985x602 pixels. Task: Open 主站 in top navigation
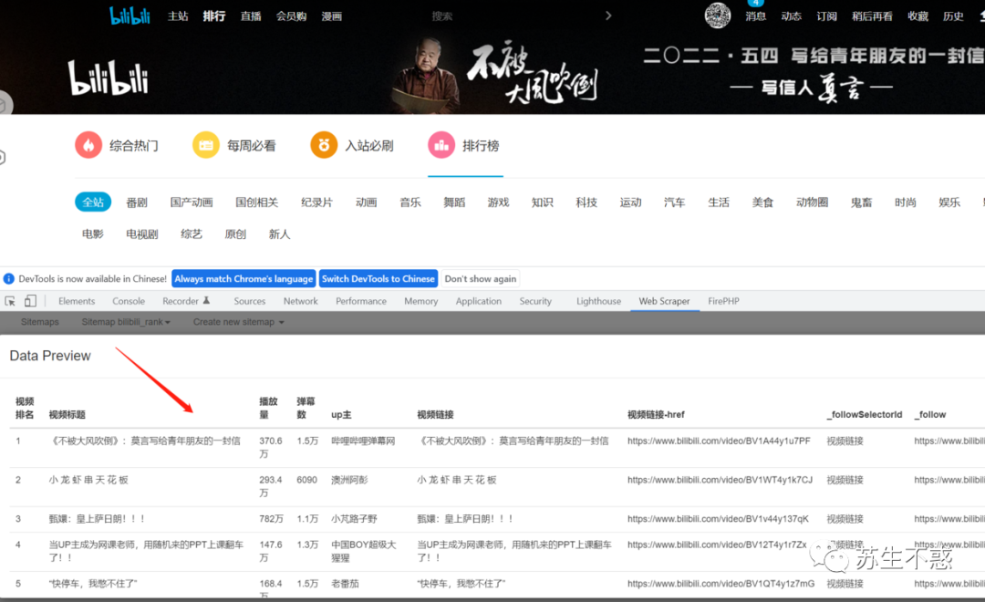coord(178,16)
